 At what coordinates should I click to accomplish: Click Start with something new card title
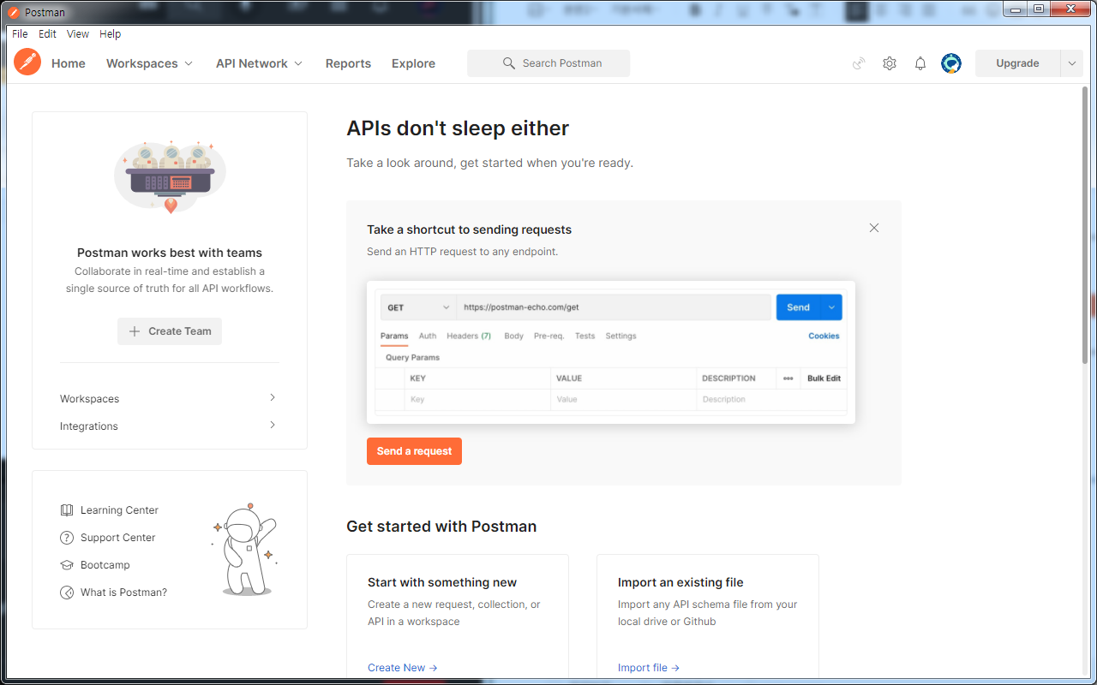pyautogui.click(x=442, y=582)
